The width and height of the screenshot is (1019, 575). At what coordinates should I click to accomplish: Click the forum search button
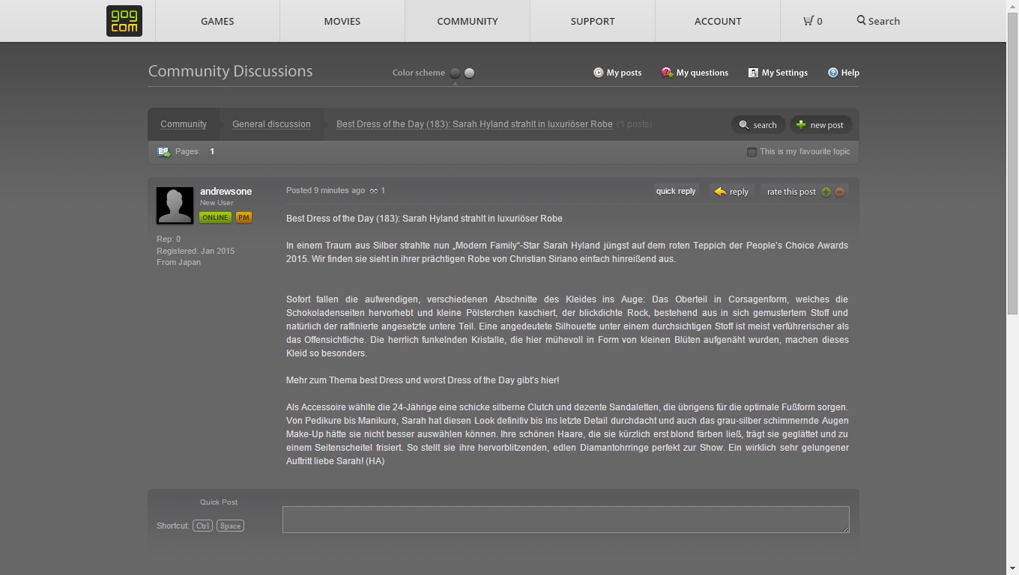tap(758, 125)
